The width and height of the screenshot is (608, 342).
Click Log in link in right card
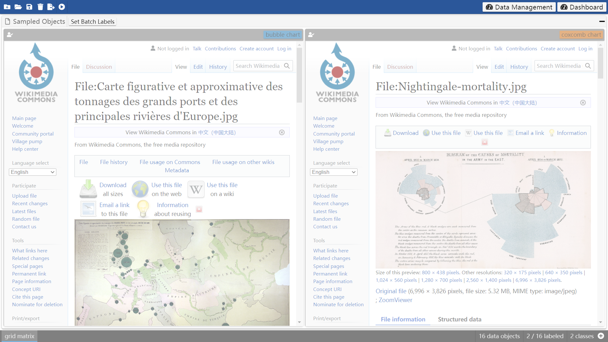click(585, 48)
